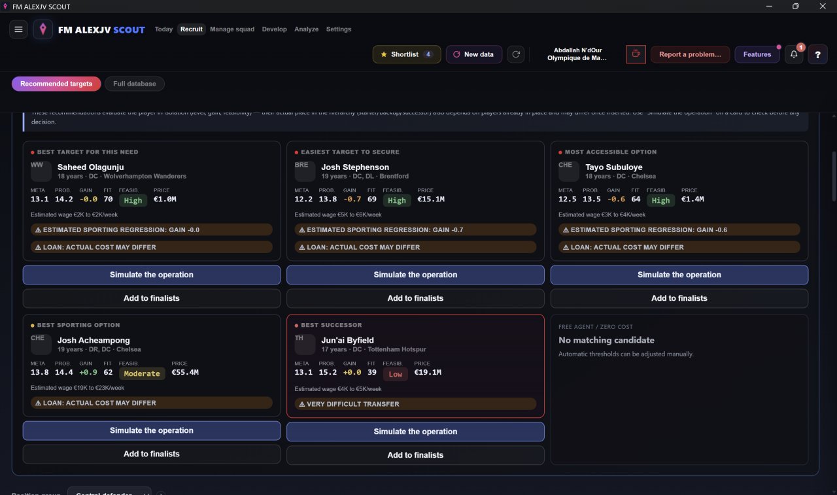Open the notifications bell
The height and width of the screenshot is (495, 837).
point(794,54)
